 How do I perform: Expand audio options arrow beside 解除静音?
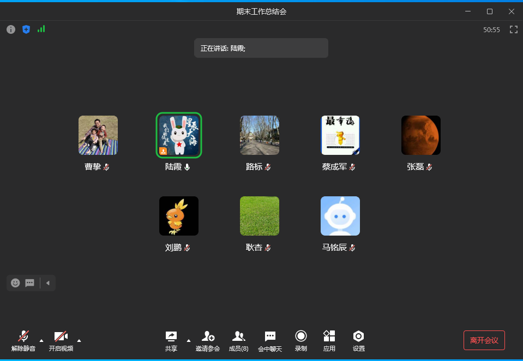(x=41, y=340)
